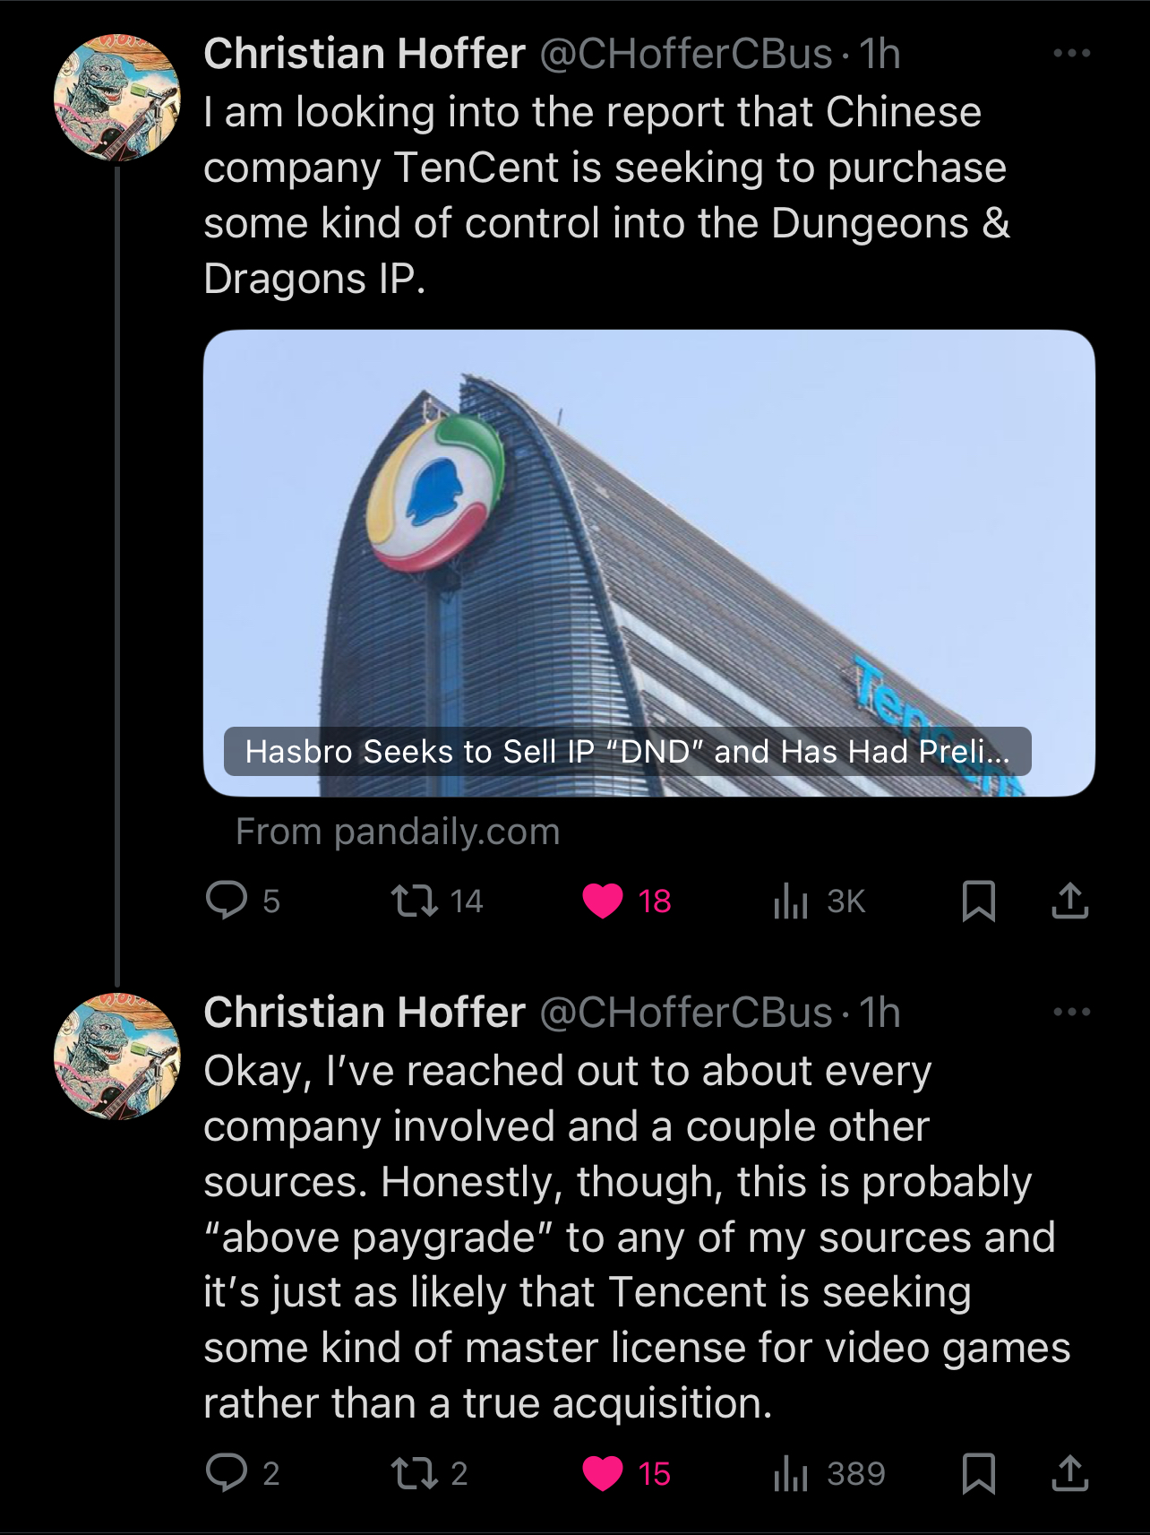
Task: Unlike the first tweet with 18 likes
Action: (x=603, y=900)
